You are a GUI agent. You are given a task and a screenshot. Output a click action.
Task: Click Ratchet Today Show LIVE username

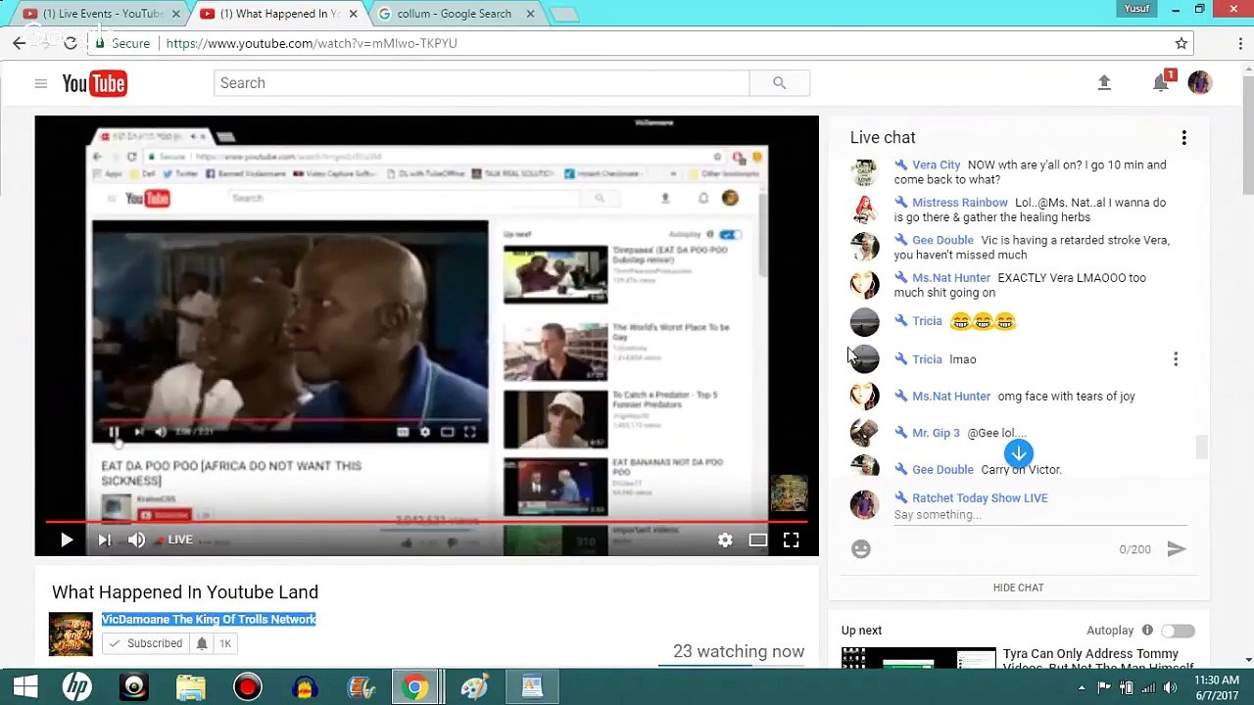[x=980, y=498]
